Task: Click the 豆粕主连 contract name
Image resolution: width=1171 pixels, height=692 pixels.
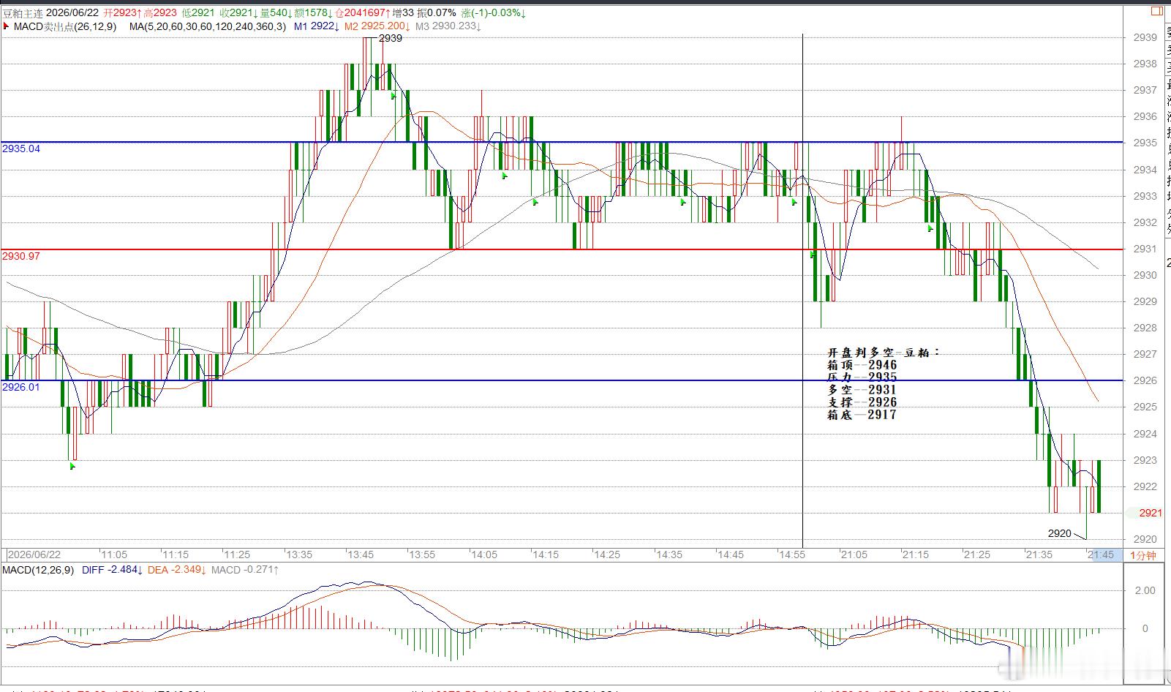Action: (23, 13)
